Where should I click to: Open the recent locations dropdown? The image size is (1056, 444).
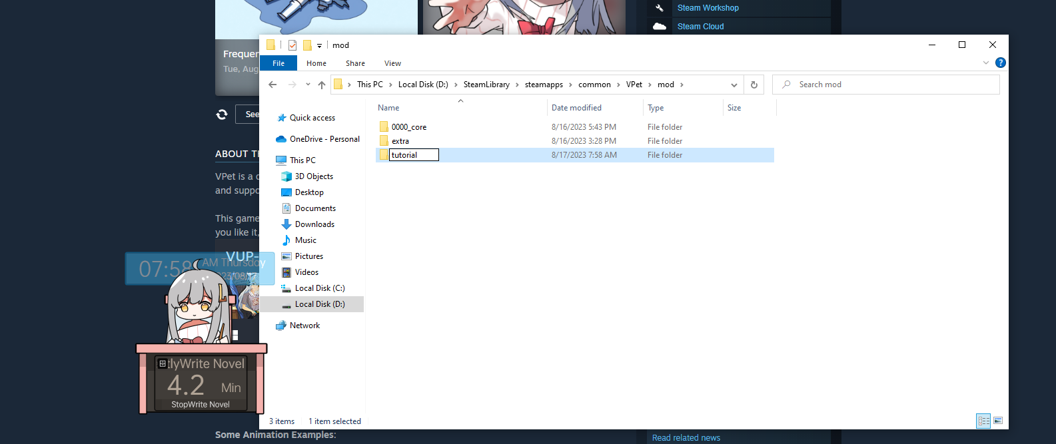tap(308, 85)
